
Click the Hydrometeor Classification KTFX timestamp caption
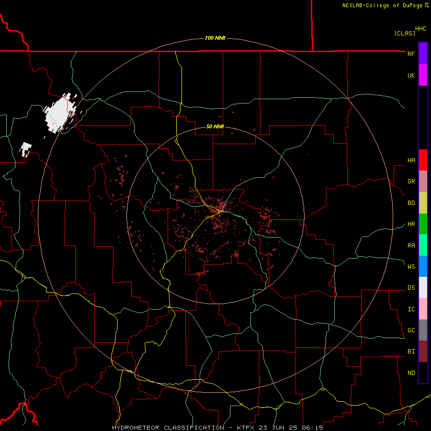click(218, 428)
